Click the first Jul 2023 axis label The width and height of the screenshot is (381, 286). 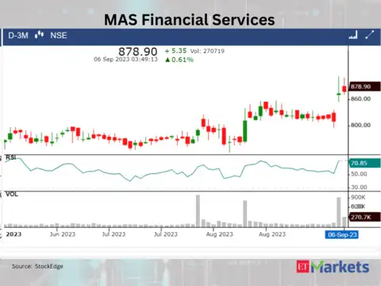point(114,234)
